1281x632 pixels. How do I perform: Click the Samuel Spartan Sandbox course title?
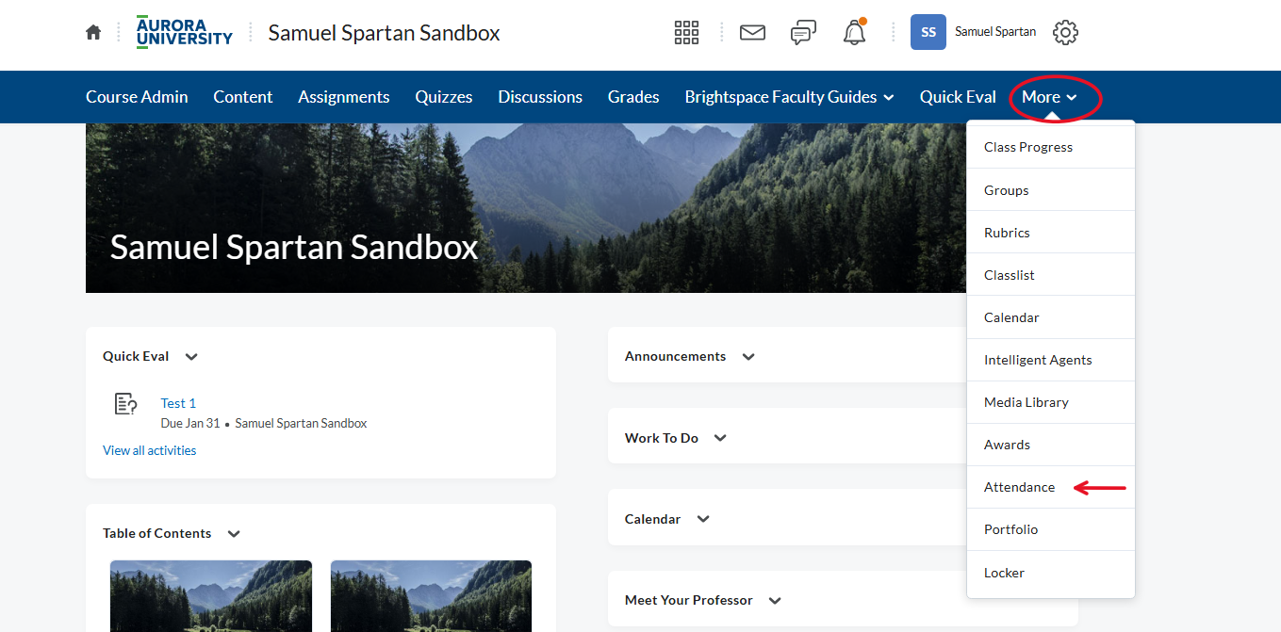pos(384,33)
